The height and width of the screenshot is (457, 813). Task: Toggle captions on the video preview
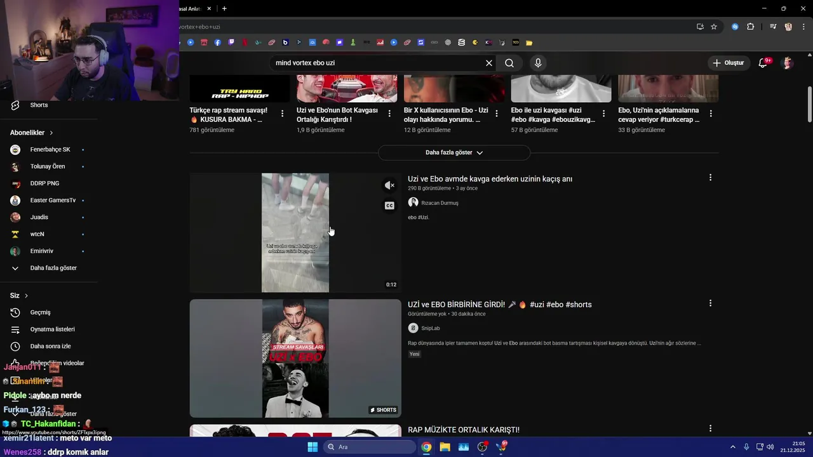(x=390, y=206)
